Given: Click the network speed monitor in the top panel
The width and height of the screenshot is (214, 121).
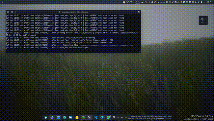Looking at the screenshot, I should coord(137,2).
